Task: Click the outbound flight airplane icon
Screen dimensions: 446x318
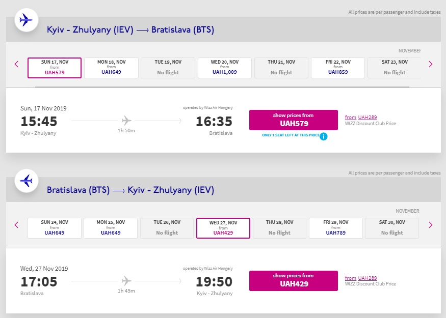Action: click(26, 20)
